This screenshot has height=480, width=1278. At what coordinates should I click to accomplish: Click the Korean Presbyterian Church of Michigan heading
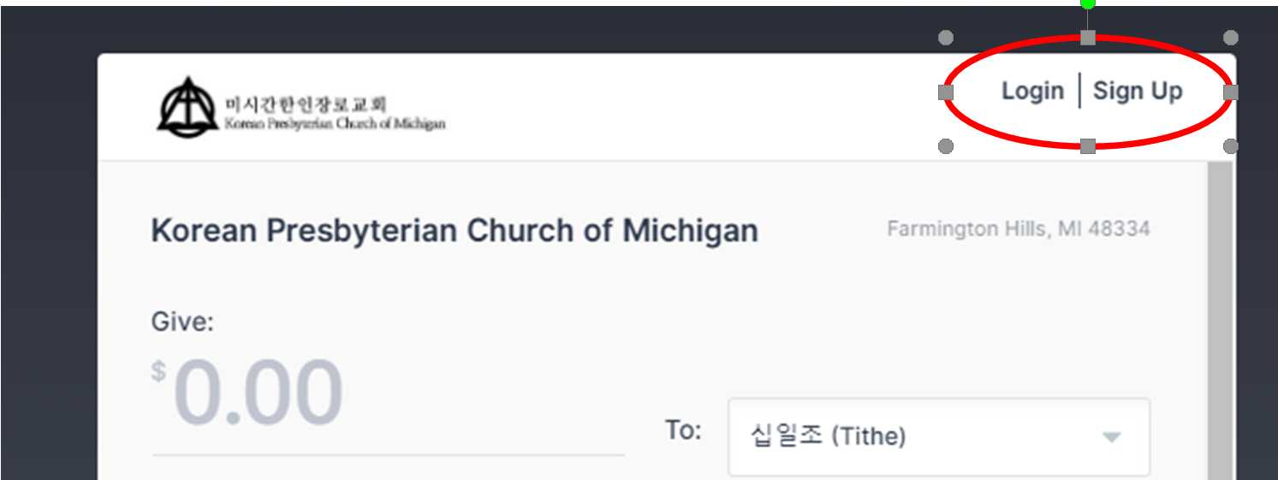point(455,231)
